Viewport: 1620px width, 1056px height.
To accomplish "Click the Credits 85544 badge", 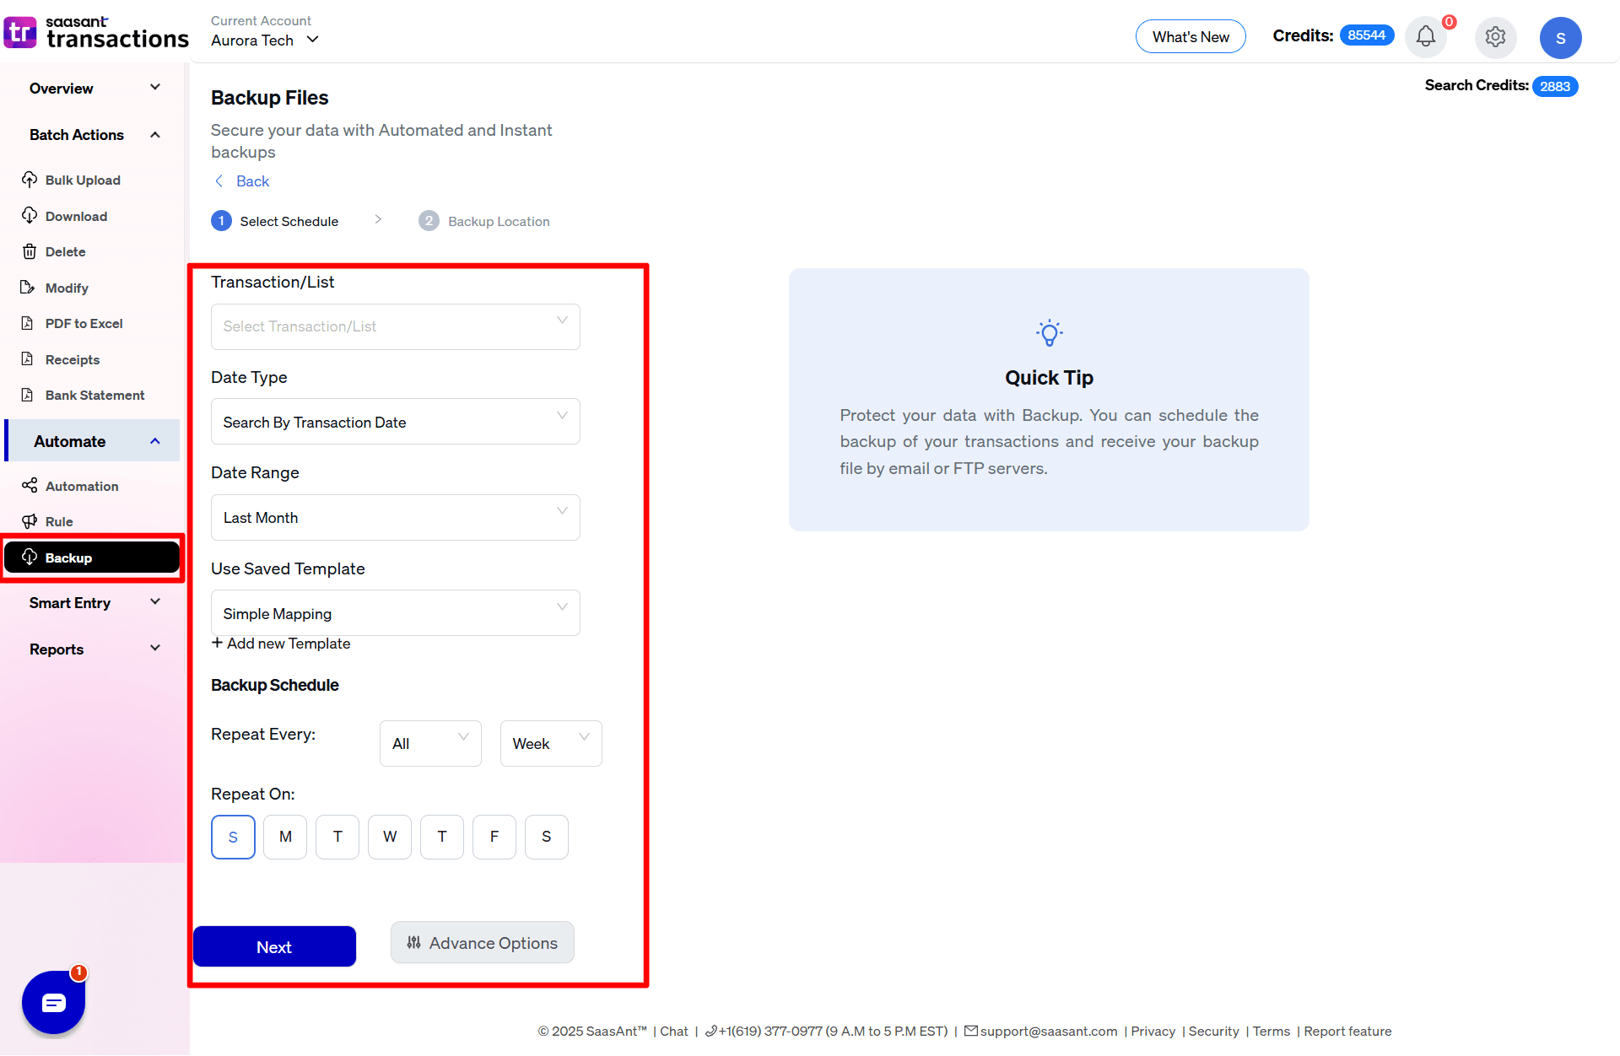I will pos(1367,35).
